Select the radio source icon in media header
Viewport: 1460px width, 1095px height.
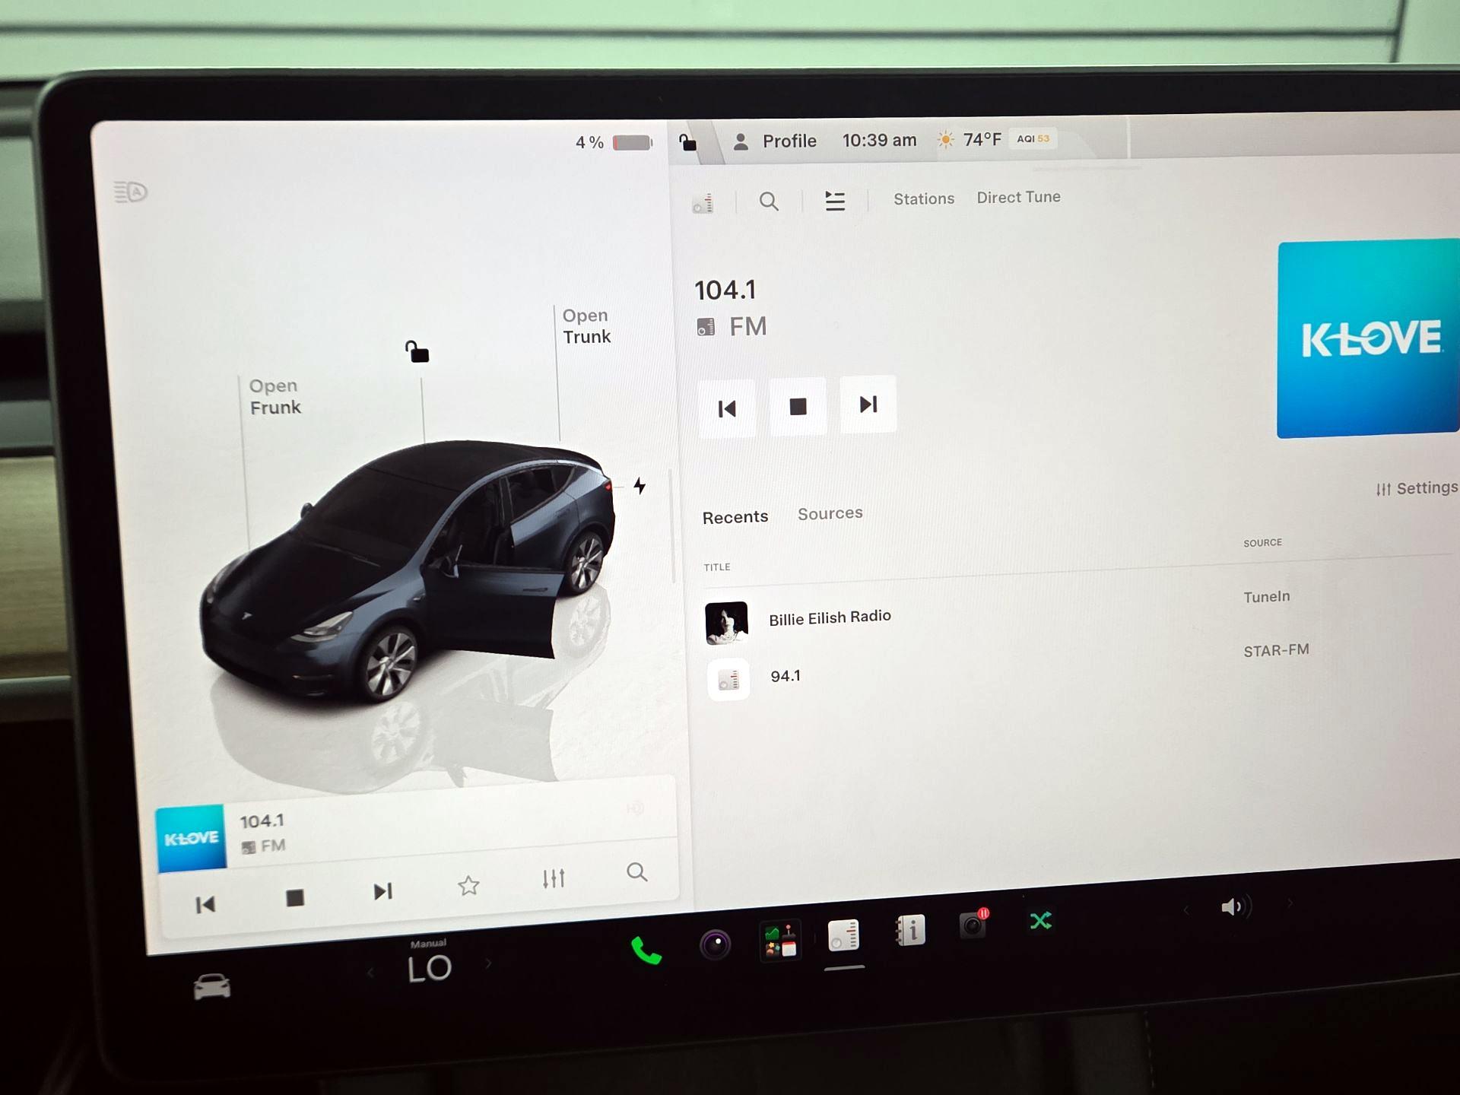703,203
